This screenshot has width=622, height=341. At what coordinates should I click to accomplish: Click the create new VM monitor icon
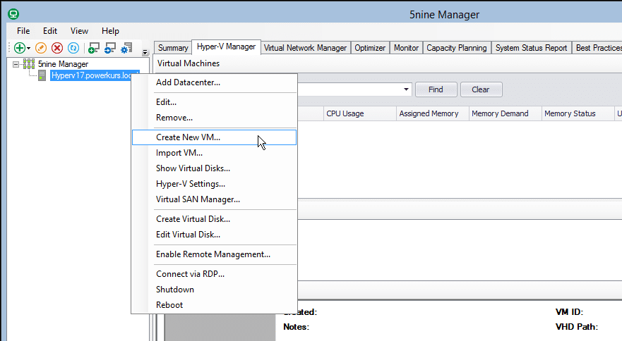coord(94,48)
